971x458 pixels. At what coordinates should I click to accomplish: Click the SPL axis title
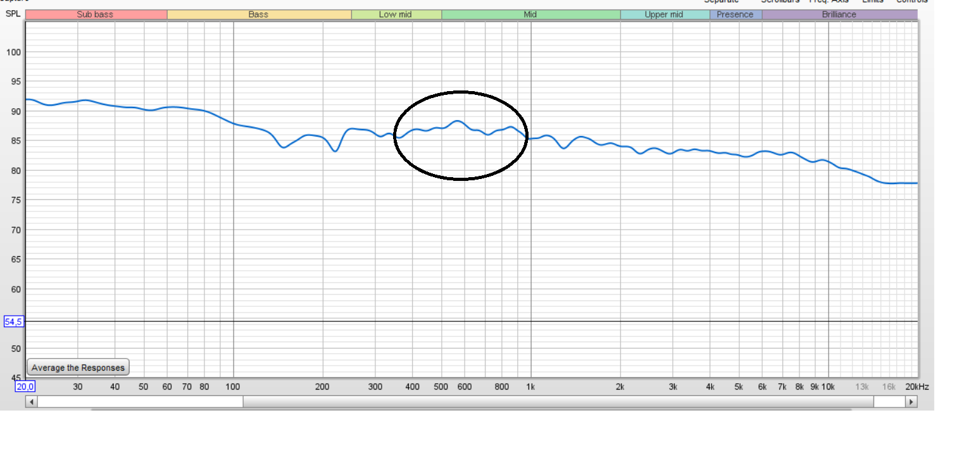coord(13,14)
